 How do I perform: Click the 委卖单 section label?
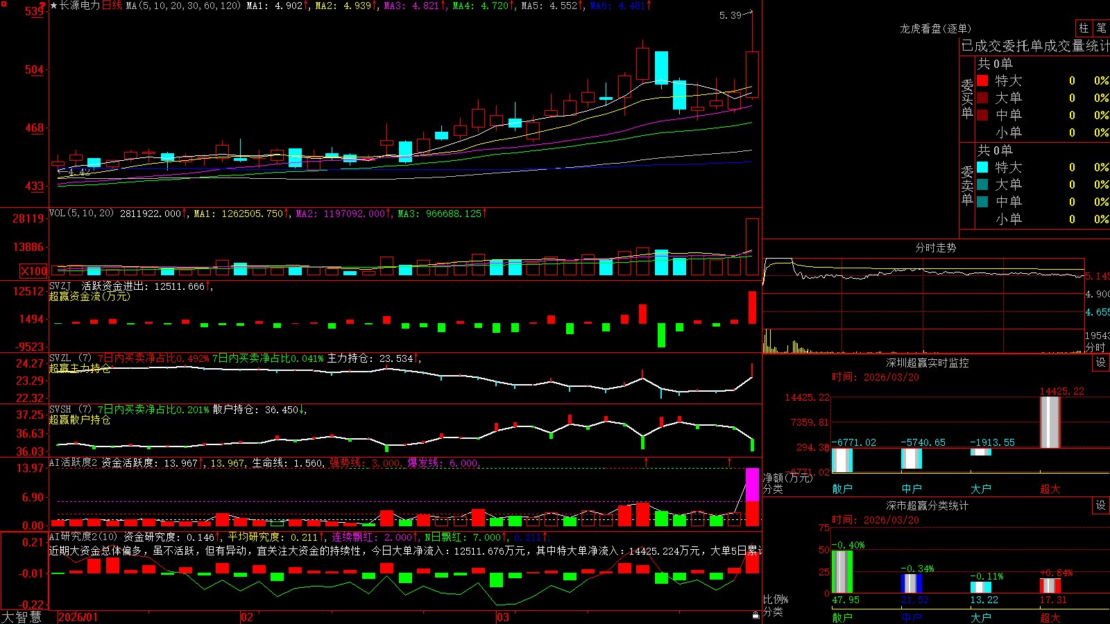click(x=967, y=186)
